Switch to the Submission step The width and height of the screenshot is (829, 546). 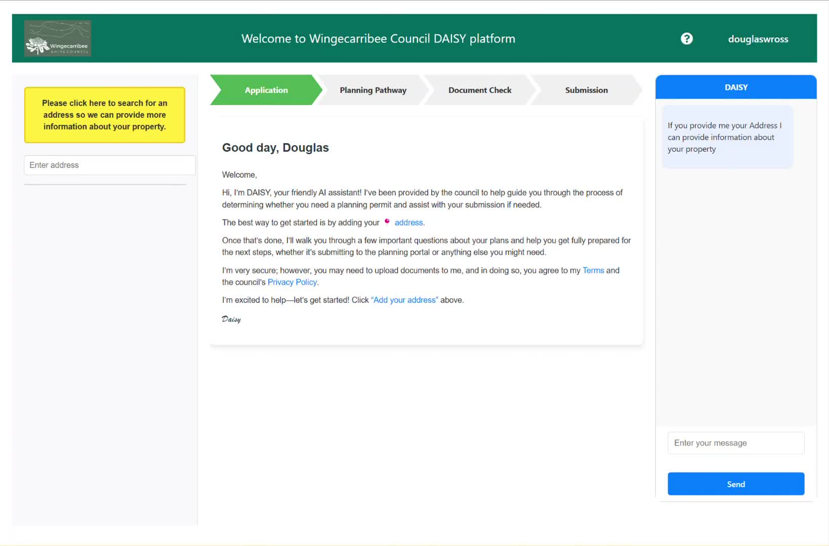(x=586, y=90)
